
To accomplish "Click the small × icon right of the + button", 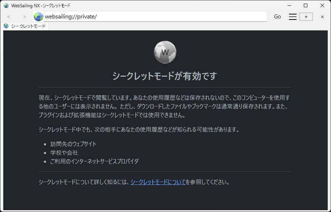I will pos(322,17).
